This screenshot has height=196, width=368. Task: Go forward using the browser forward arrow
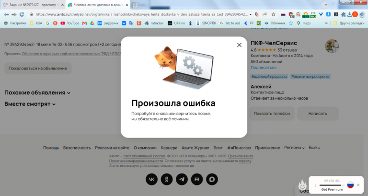coord(14,14)
